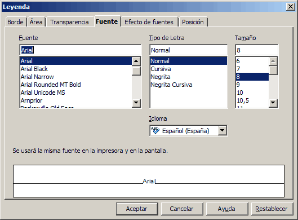Image resolution: width=298 pixels, height=220 pixels.
Task: Click Español (España) language field
Action: click(x=188, y=130)
